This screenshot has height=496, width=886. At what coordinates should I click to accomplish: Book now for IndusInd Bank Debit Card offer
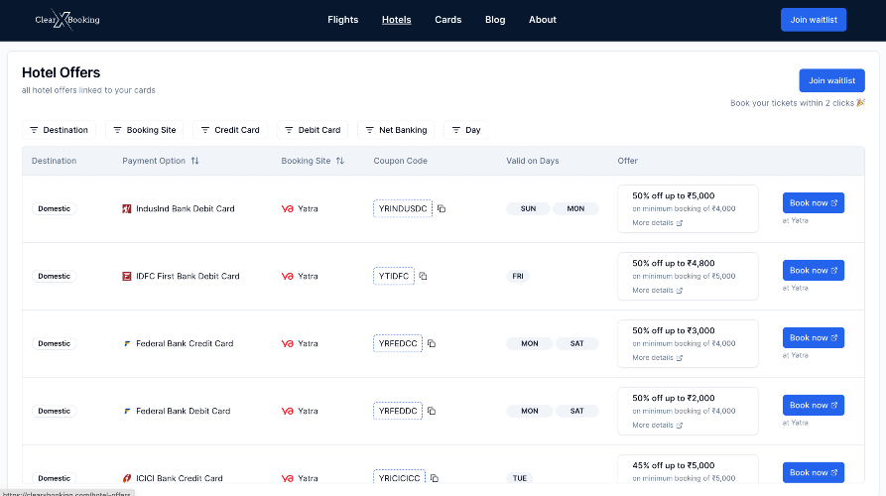pos(814,202)
